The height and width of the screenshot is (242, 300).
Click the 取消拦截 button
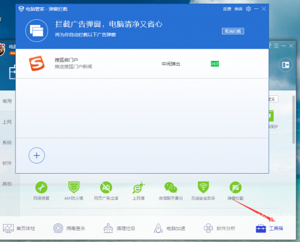pyautogui.click(x=233, y=31)
